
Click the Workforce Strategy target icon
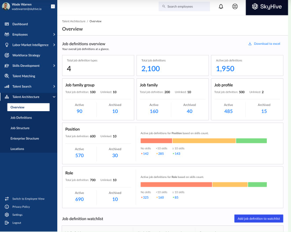tap(7, 55)
